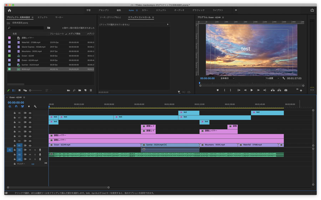Click the share/export icon in the top right
The width and height of the screenshot is (321, 200).
coord(312,10)
